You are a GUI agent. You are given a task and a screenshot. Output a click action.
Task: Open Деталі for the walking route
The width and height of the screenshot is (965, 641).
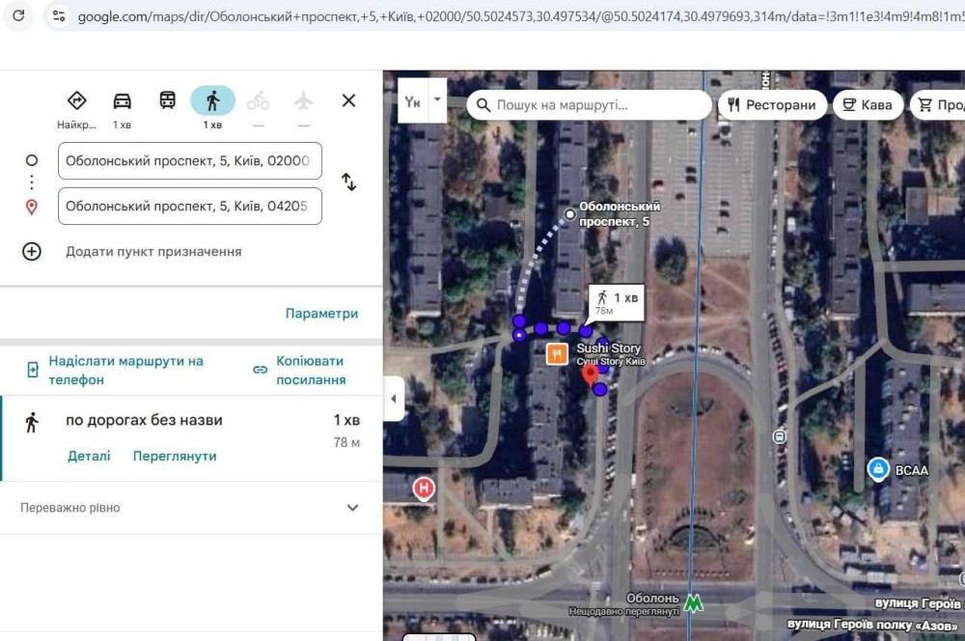pyautogui.click(x=89, y=456)
